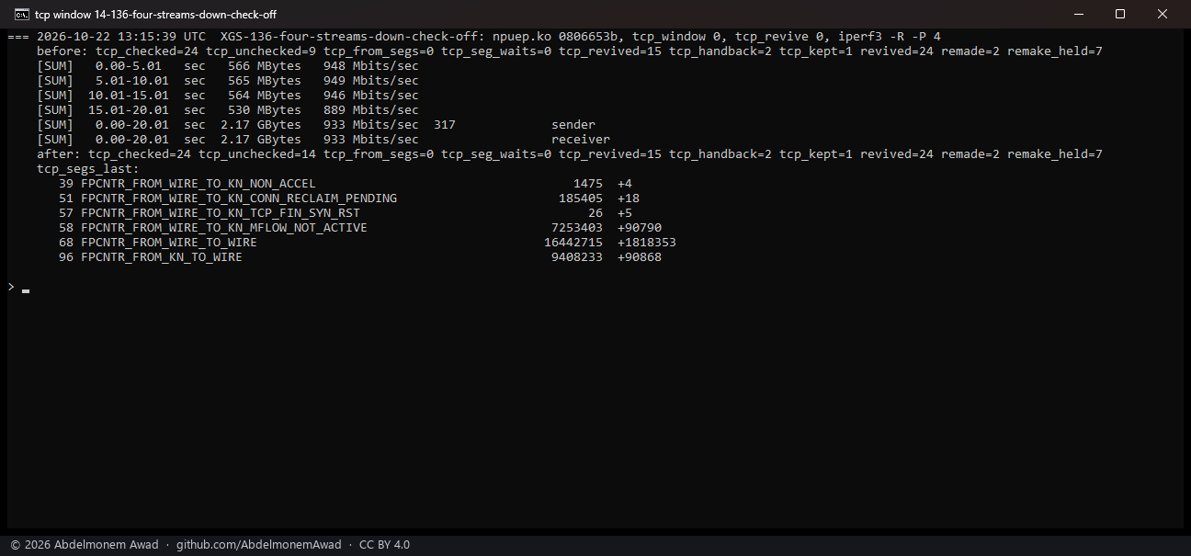Click 'github.com/AbdelmonemAwad' in the footer
This screenshot has width=1191, height=556.
pos(259,545)
